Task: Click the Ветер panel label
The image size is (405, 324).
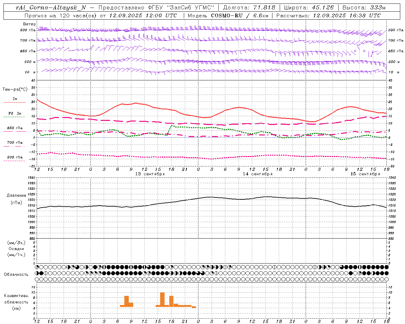Action: pos(29,24)
